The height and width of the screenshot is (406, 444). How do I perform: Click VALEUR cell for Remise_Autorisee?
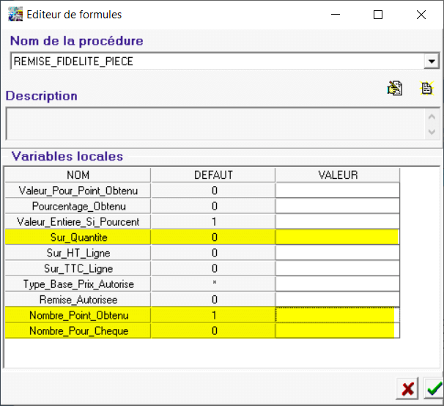(337, 299)
